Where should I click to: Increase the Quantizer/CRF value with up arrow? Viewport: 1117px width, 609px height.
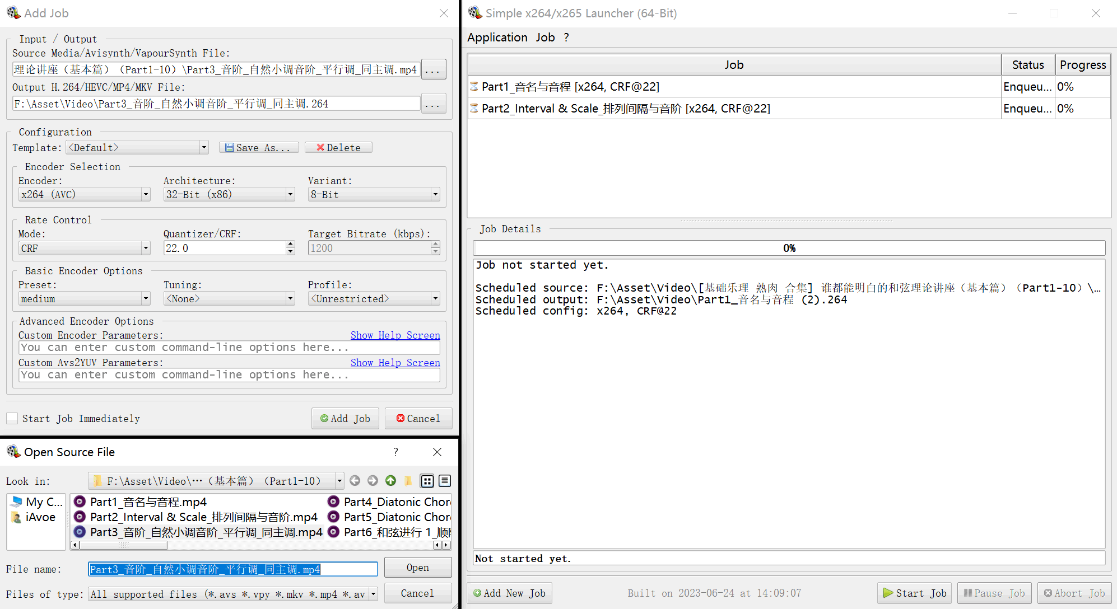pos(290,244)
